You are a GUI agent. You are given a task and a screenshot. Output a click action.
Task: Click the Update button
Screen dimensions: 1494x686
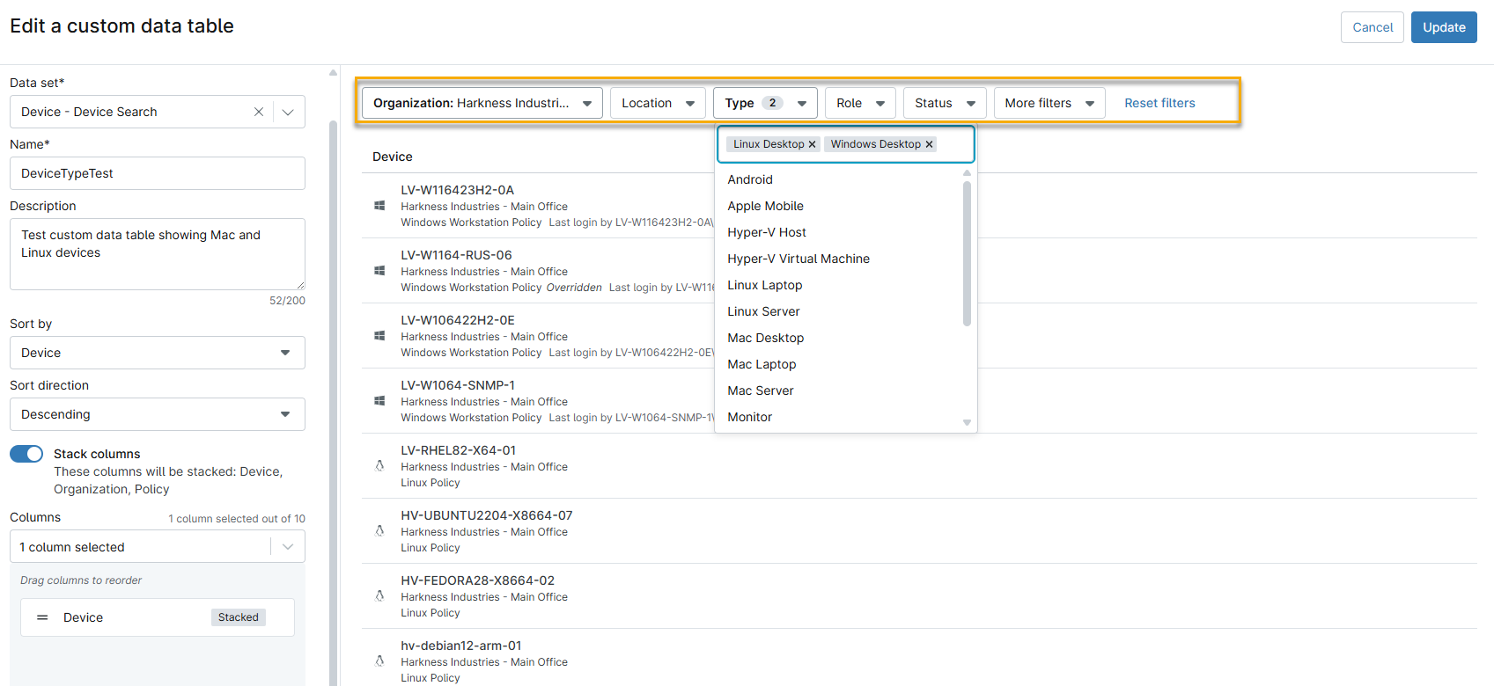1443,27
